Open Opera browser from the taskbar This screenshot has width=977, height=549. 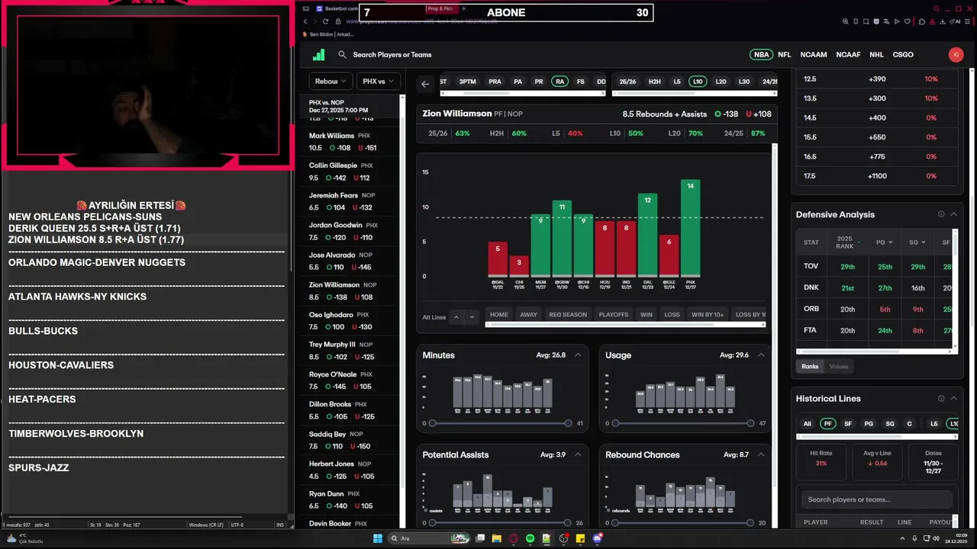514,538
